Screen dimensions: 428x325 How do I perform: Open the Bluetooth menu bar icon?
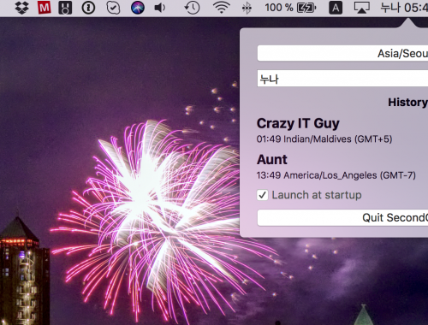pos(247,8)
